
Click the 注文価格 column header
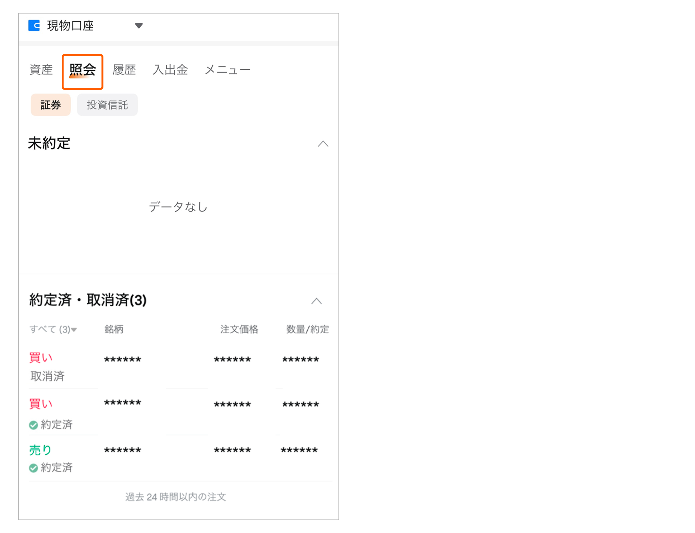pyautogui.click(x=239, y=329)
